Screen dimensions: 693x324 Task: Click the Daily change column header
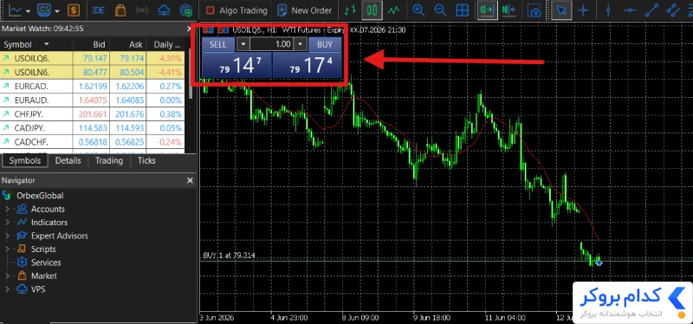coord(165,44)
